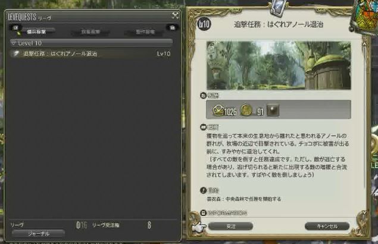Image resolution: width=378 pixels, height=244 pixels.
Task: Collapse the Level 10 leve group
Action: coord(91,43)
